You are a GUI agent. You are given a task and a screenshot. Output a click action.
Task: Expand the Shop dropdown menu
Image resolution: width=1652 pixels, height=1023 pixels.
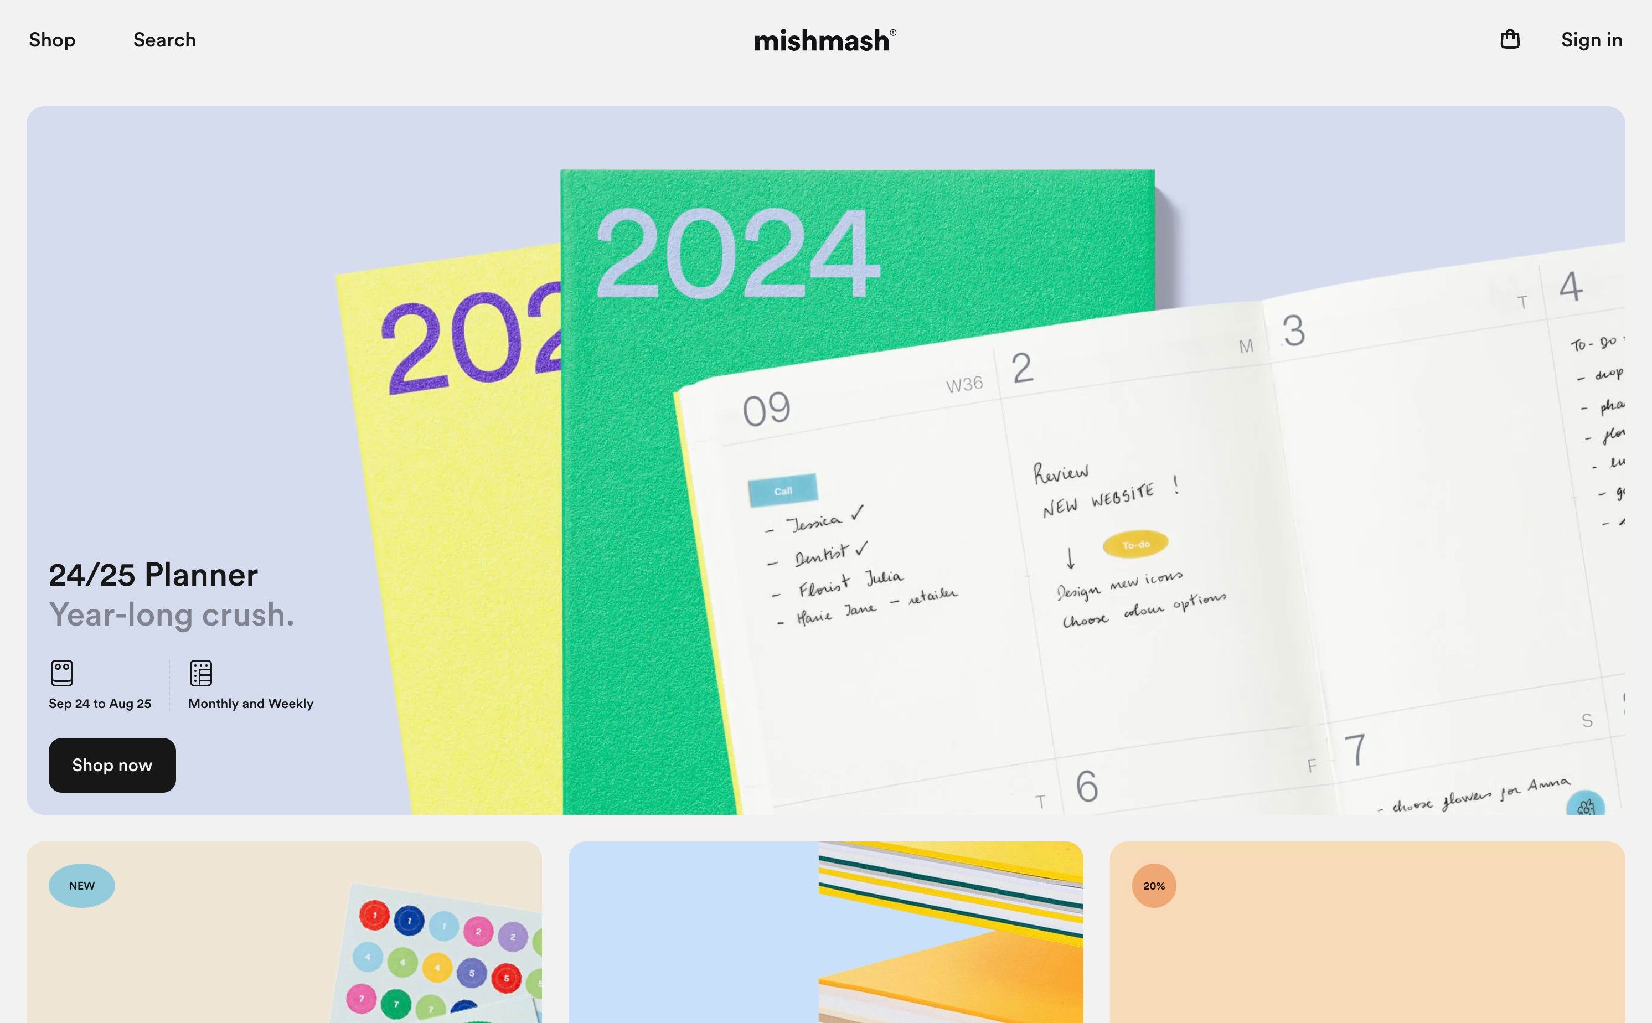52,40
